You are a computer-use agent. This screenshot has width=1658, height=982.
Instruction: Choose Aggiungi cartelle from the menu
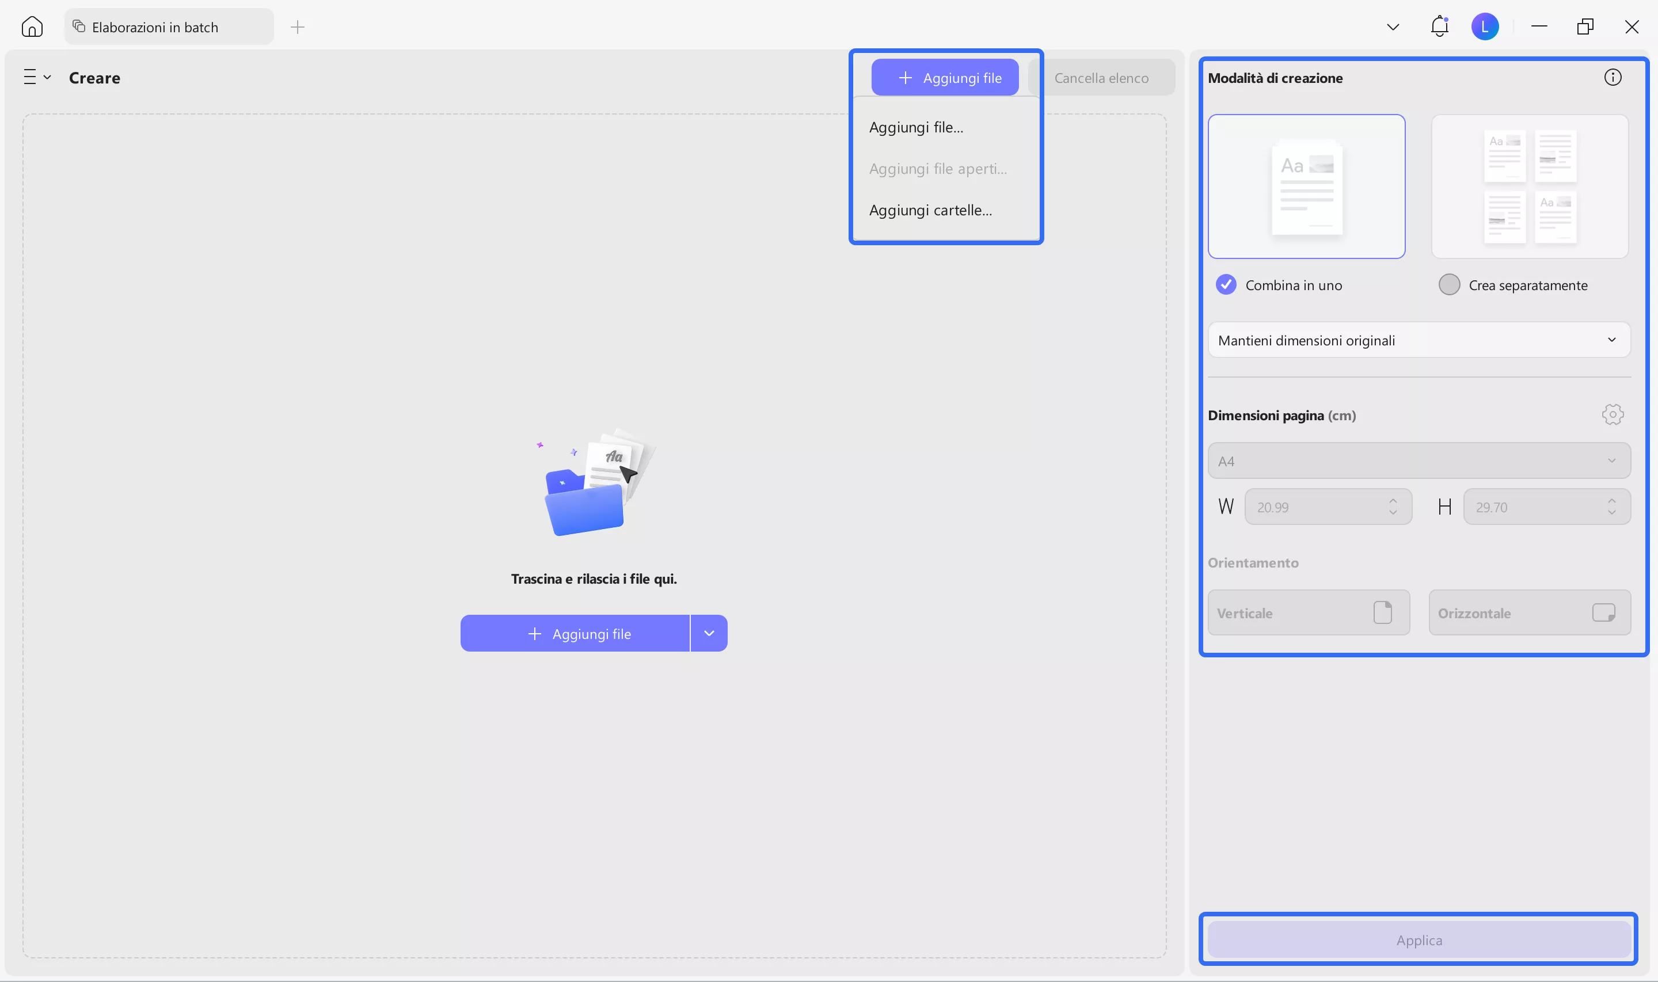pos(930,210)
